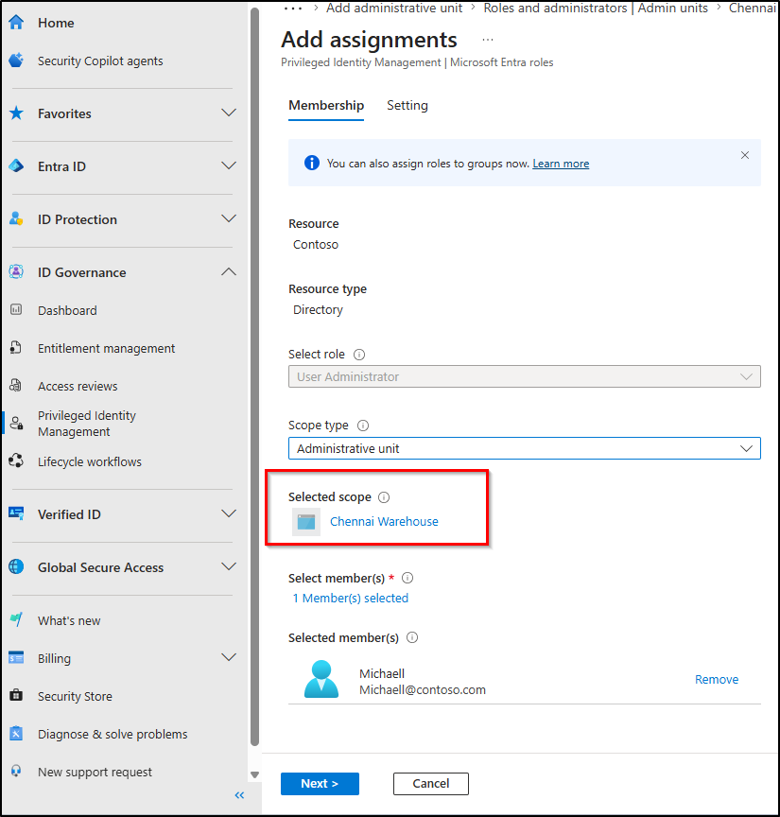Click the ID Governance icon
Screen dimensions: 780x817
[x=16, y=272]
